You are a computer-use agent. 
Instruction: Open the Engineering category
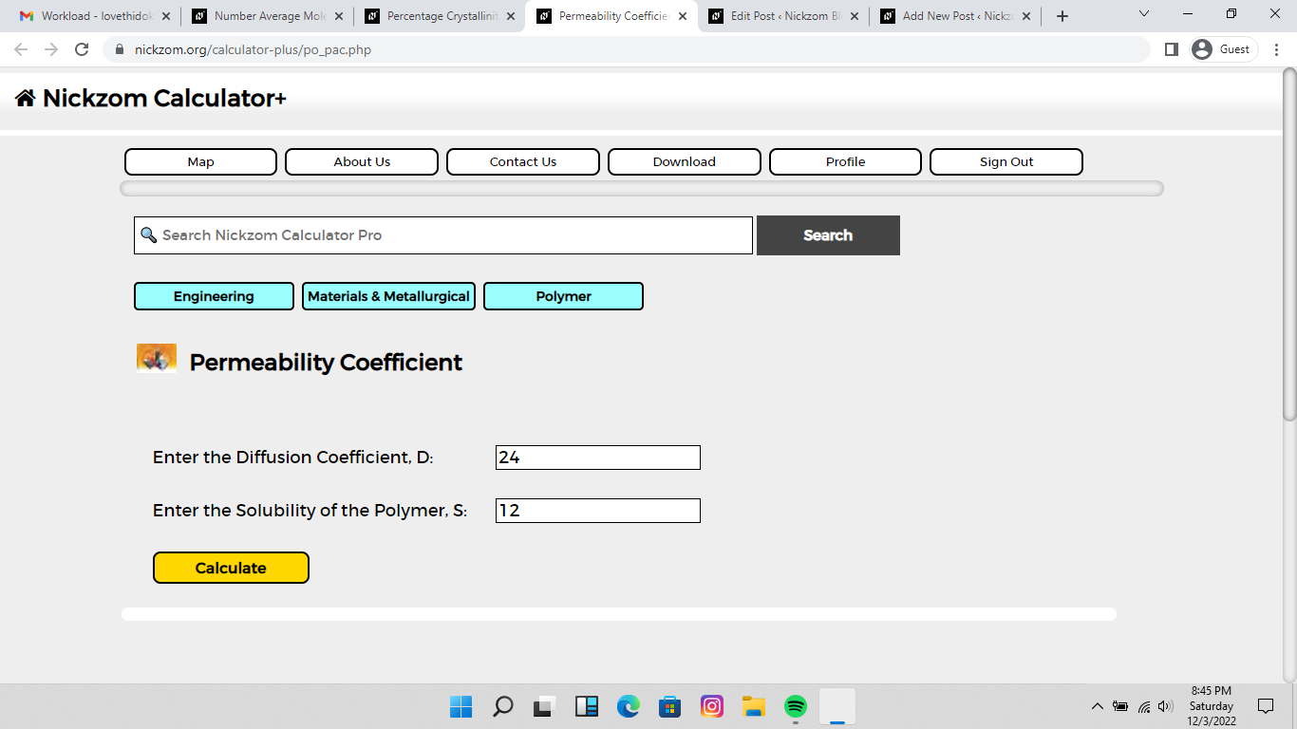coord(214,296)
